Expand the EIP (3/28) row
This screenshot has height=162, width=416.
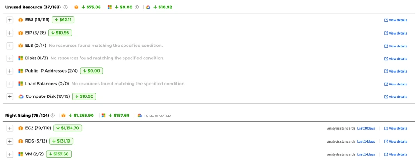(x=10, y=33)
